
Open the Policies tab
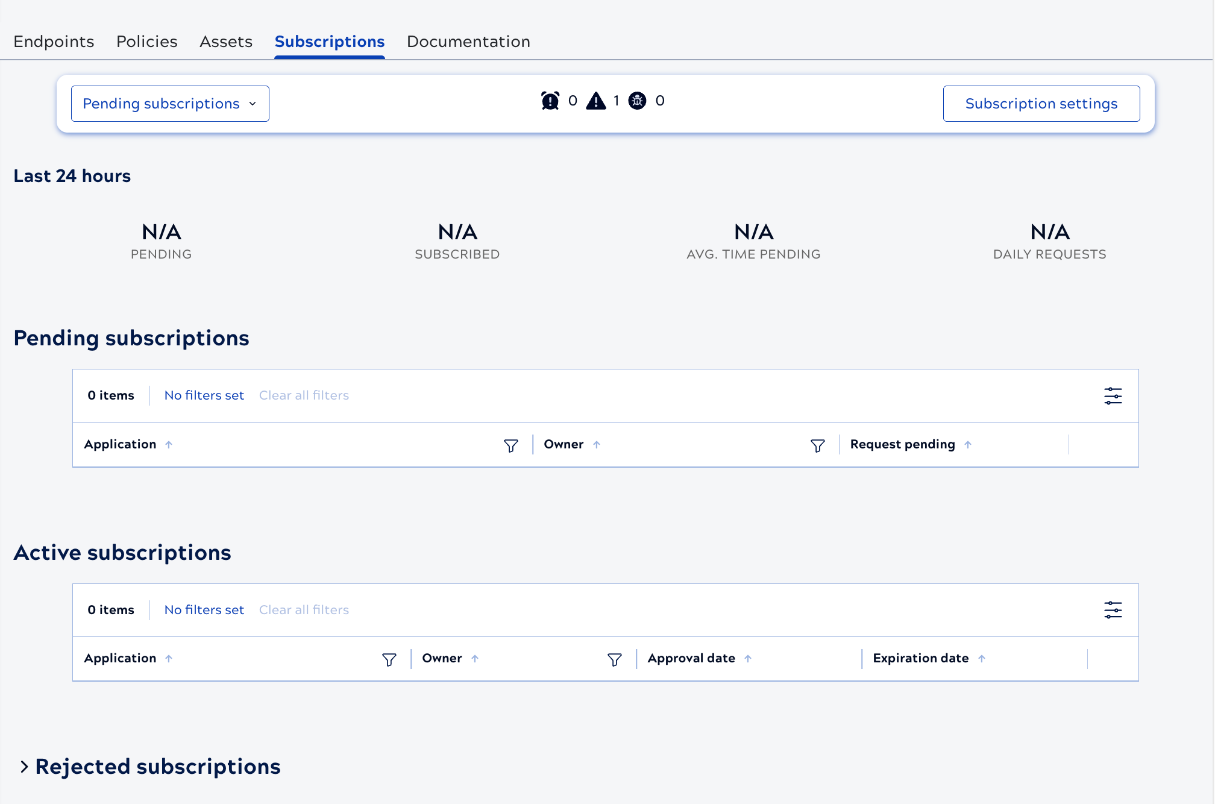coord(146,42)
